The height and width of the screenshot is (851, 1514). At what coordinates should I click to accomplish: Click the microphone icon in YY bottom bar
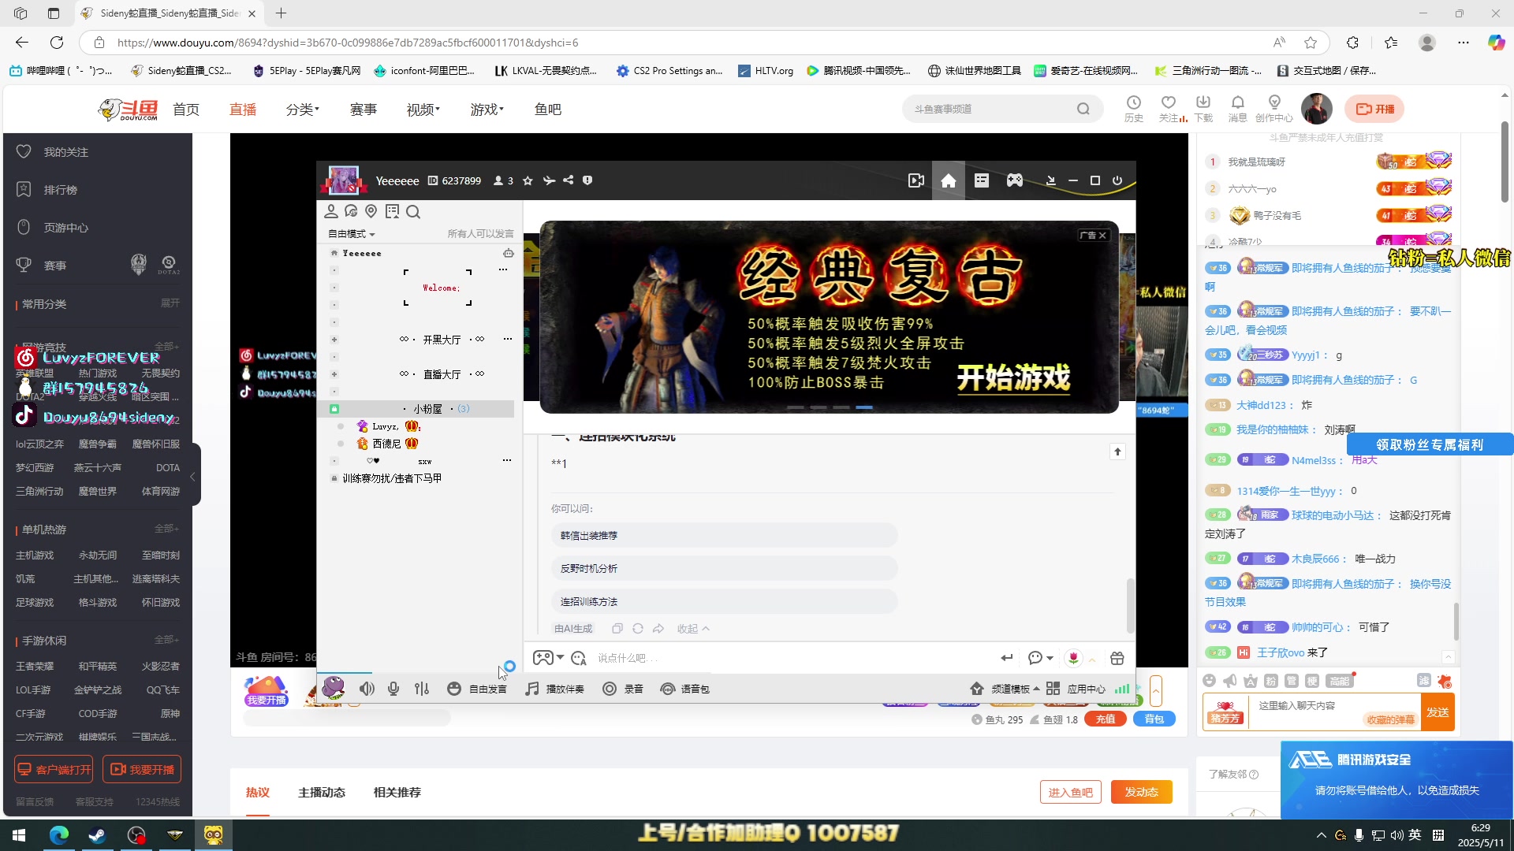click(393, 689)
